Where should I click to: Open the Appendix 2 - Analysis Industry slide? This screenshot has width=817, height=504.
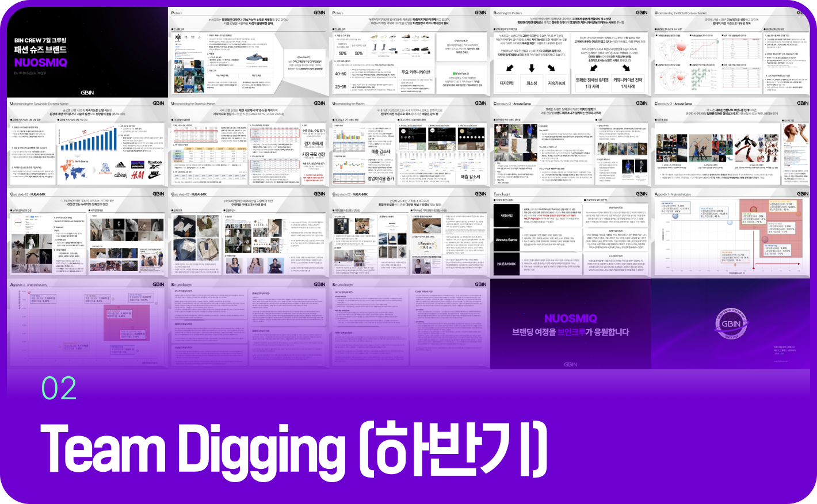coord(87,323)
